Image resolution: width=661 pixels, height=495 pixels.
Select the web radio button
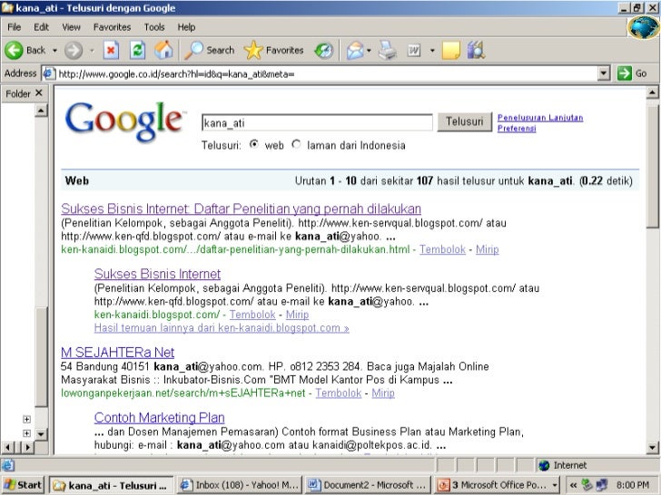click(254, 144)
